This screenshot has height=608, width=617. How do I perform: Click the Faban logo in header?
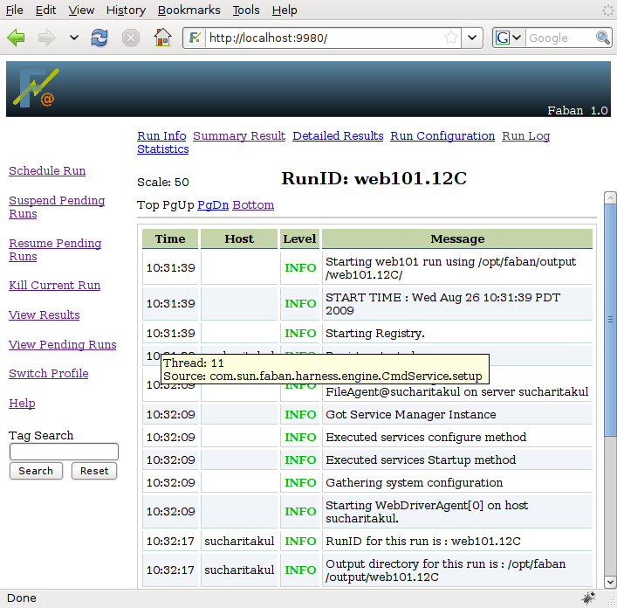[x=37, y=89]
